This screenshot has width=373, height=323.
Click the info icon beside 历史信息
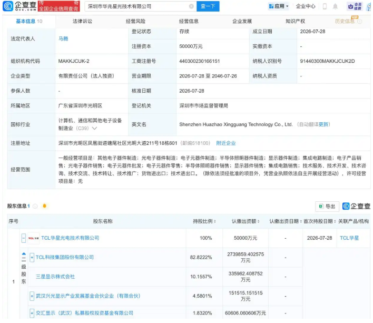[360, 22]
